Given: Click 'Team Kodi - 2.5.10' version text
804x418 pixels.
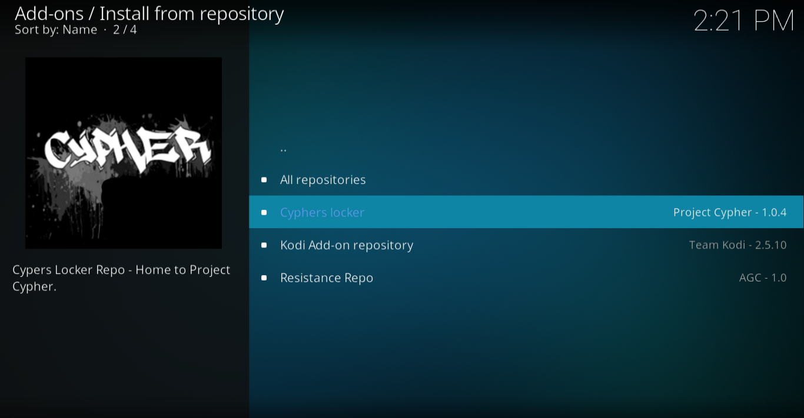Looking at the screenshot, I should [x=738, y=245].
